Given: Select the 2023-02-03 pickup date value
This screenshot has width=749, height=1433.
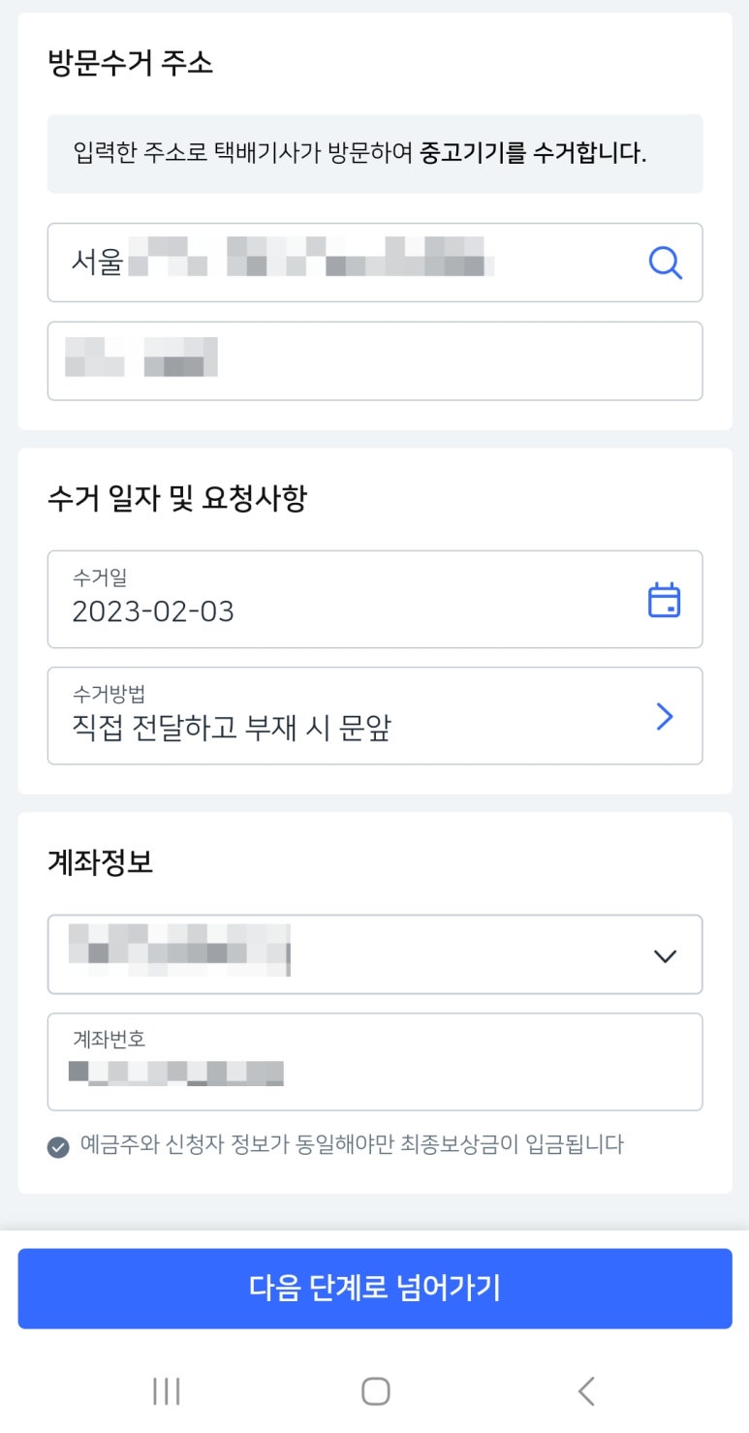Looking at the screenshot, I should (x=154, y=611).
